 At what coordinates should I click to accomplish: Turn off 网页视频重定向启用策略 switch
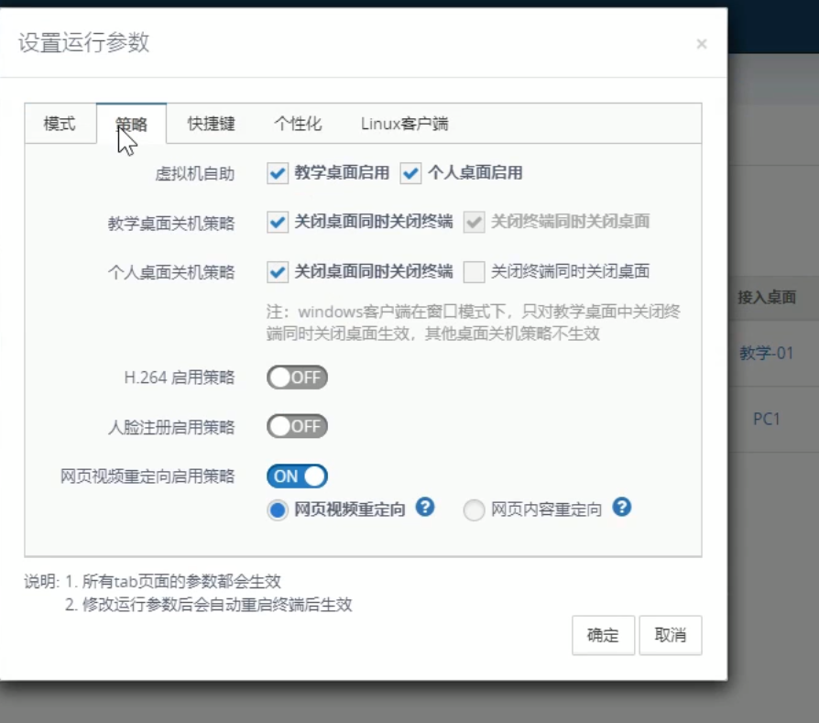(297, 476)
